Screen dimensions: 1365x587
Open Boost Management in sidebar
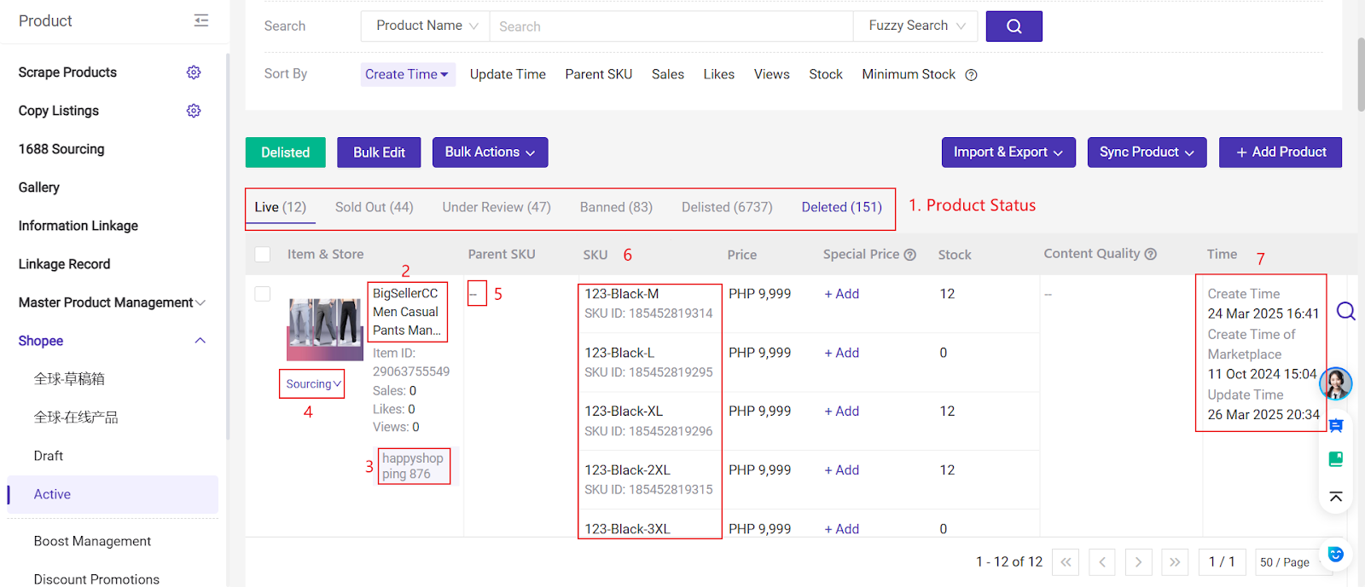click(92, 541)
